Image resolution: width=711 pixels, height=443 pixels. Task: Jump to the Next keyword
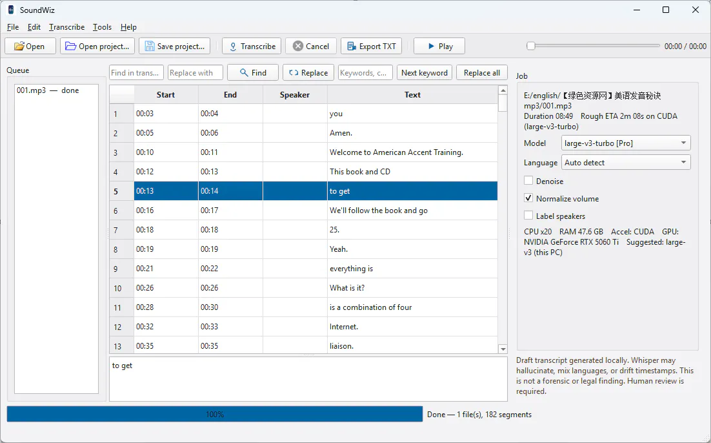pyautogui.click(x=425, y=72)
